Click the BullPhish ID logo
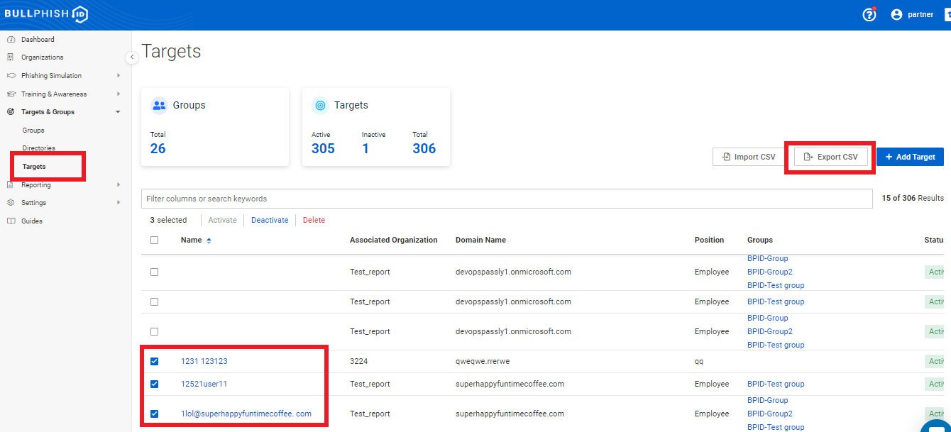Viewport: 951px width, 432px height. coord(45,14)
